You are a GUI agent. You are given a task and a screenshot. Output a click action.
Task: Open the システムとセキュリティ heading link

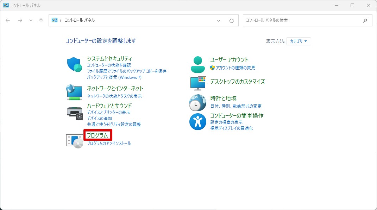point(109,59)
